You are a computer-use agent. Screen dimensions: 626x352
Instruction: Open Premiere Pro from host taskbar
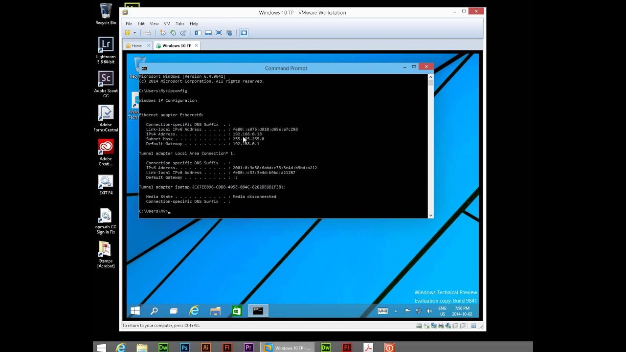[x=248, y=348]
